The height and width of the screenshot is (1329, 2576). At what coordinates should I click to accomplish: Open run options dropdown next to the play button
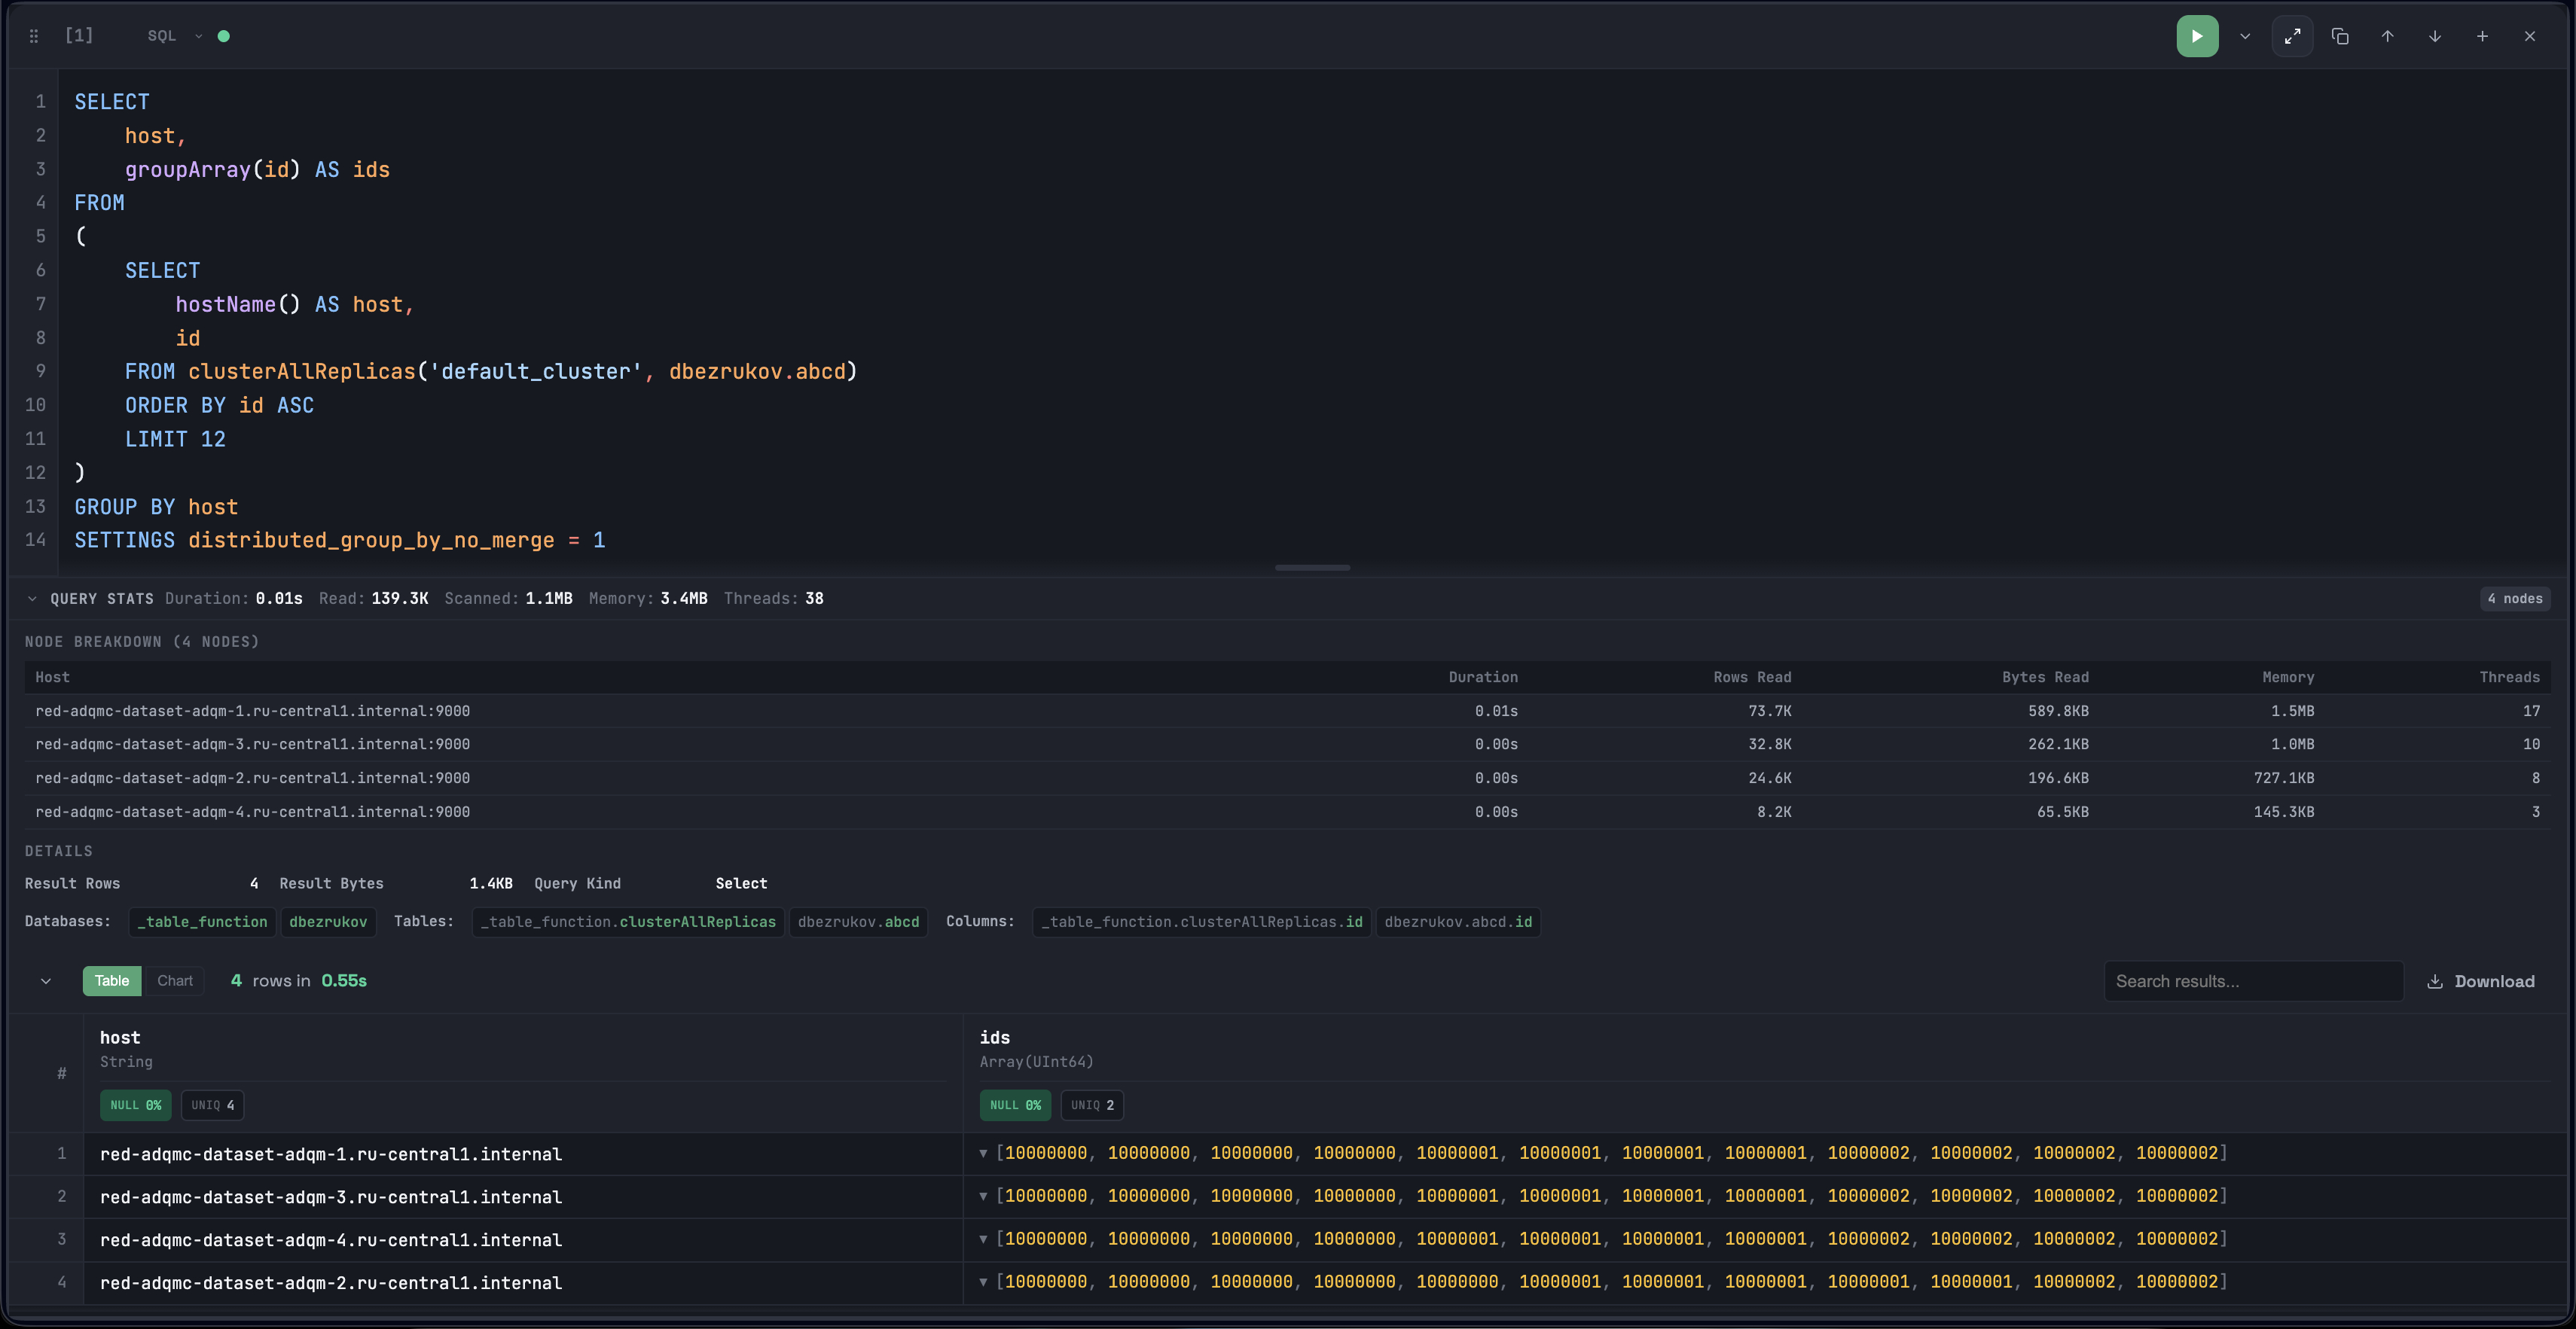pos(2245,36)
